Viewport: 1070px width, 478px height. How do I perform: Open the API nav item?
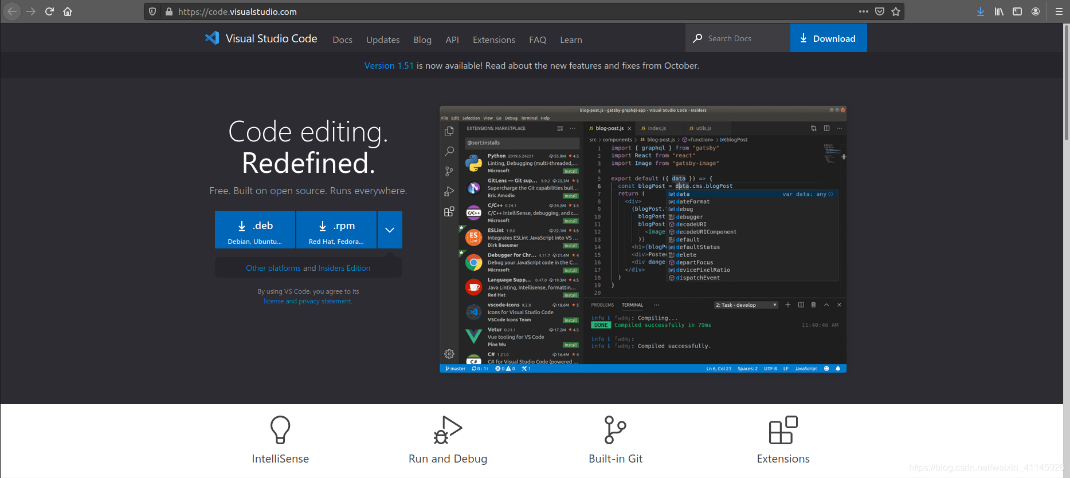click(x=452, y=39)
